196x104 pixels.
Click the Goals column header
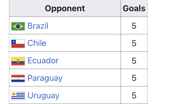(134, 8)
